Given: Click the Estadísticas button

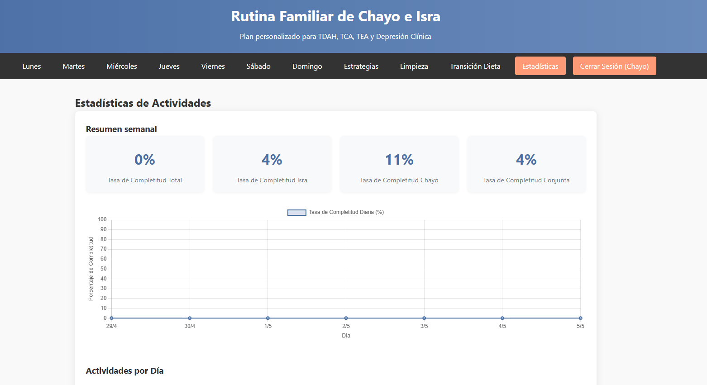Looking at the screenshot, I should click(540, 66).
